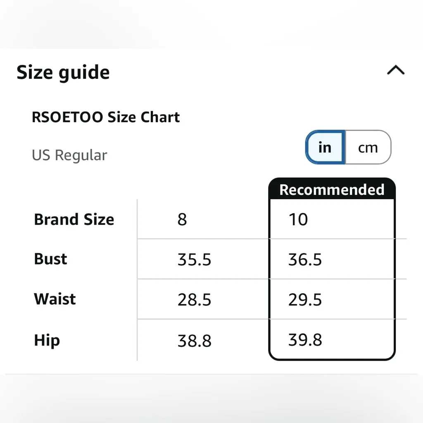Click the Bust row label
This screenshot has height=423, width=423.
coord(50,259)
